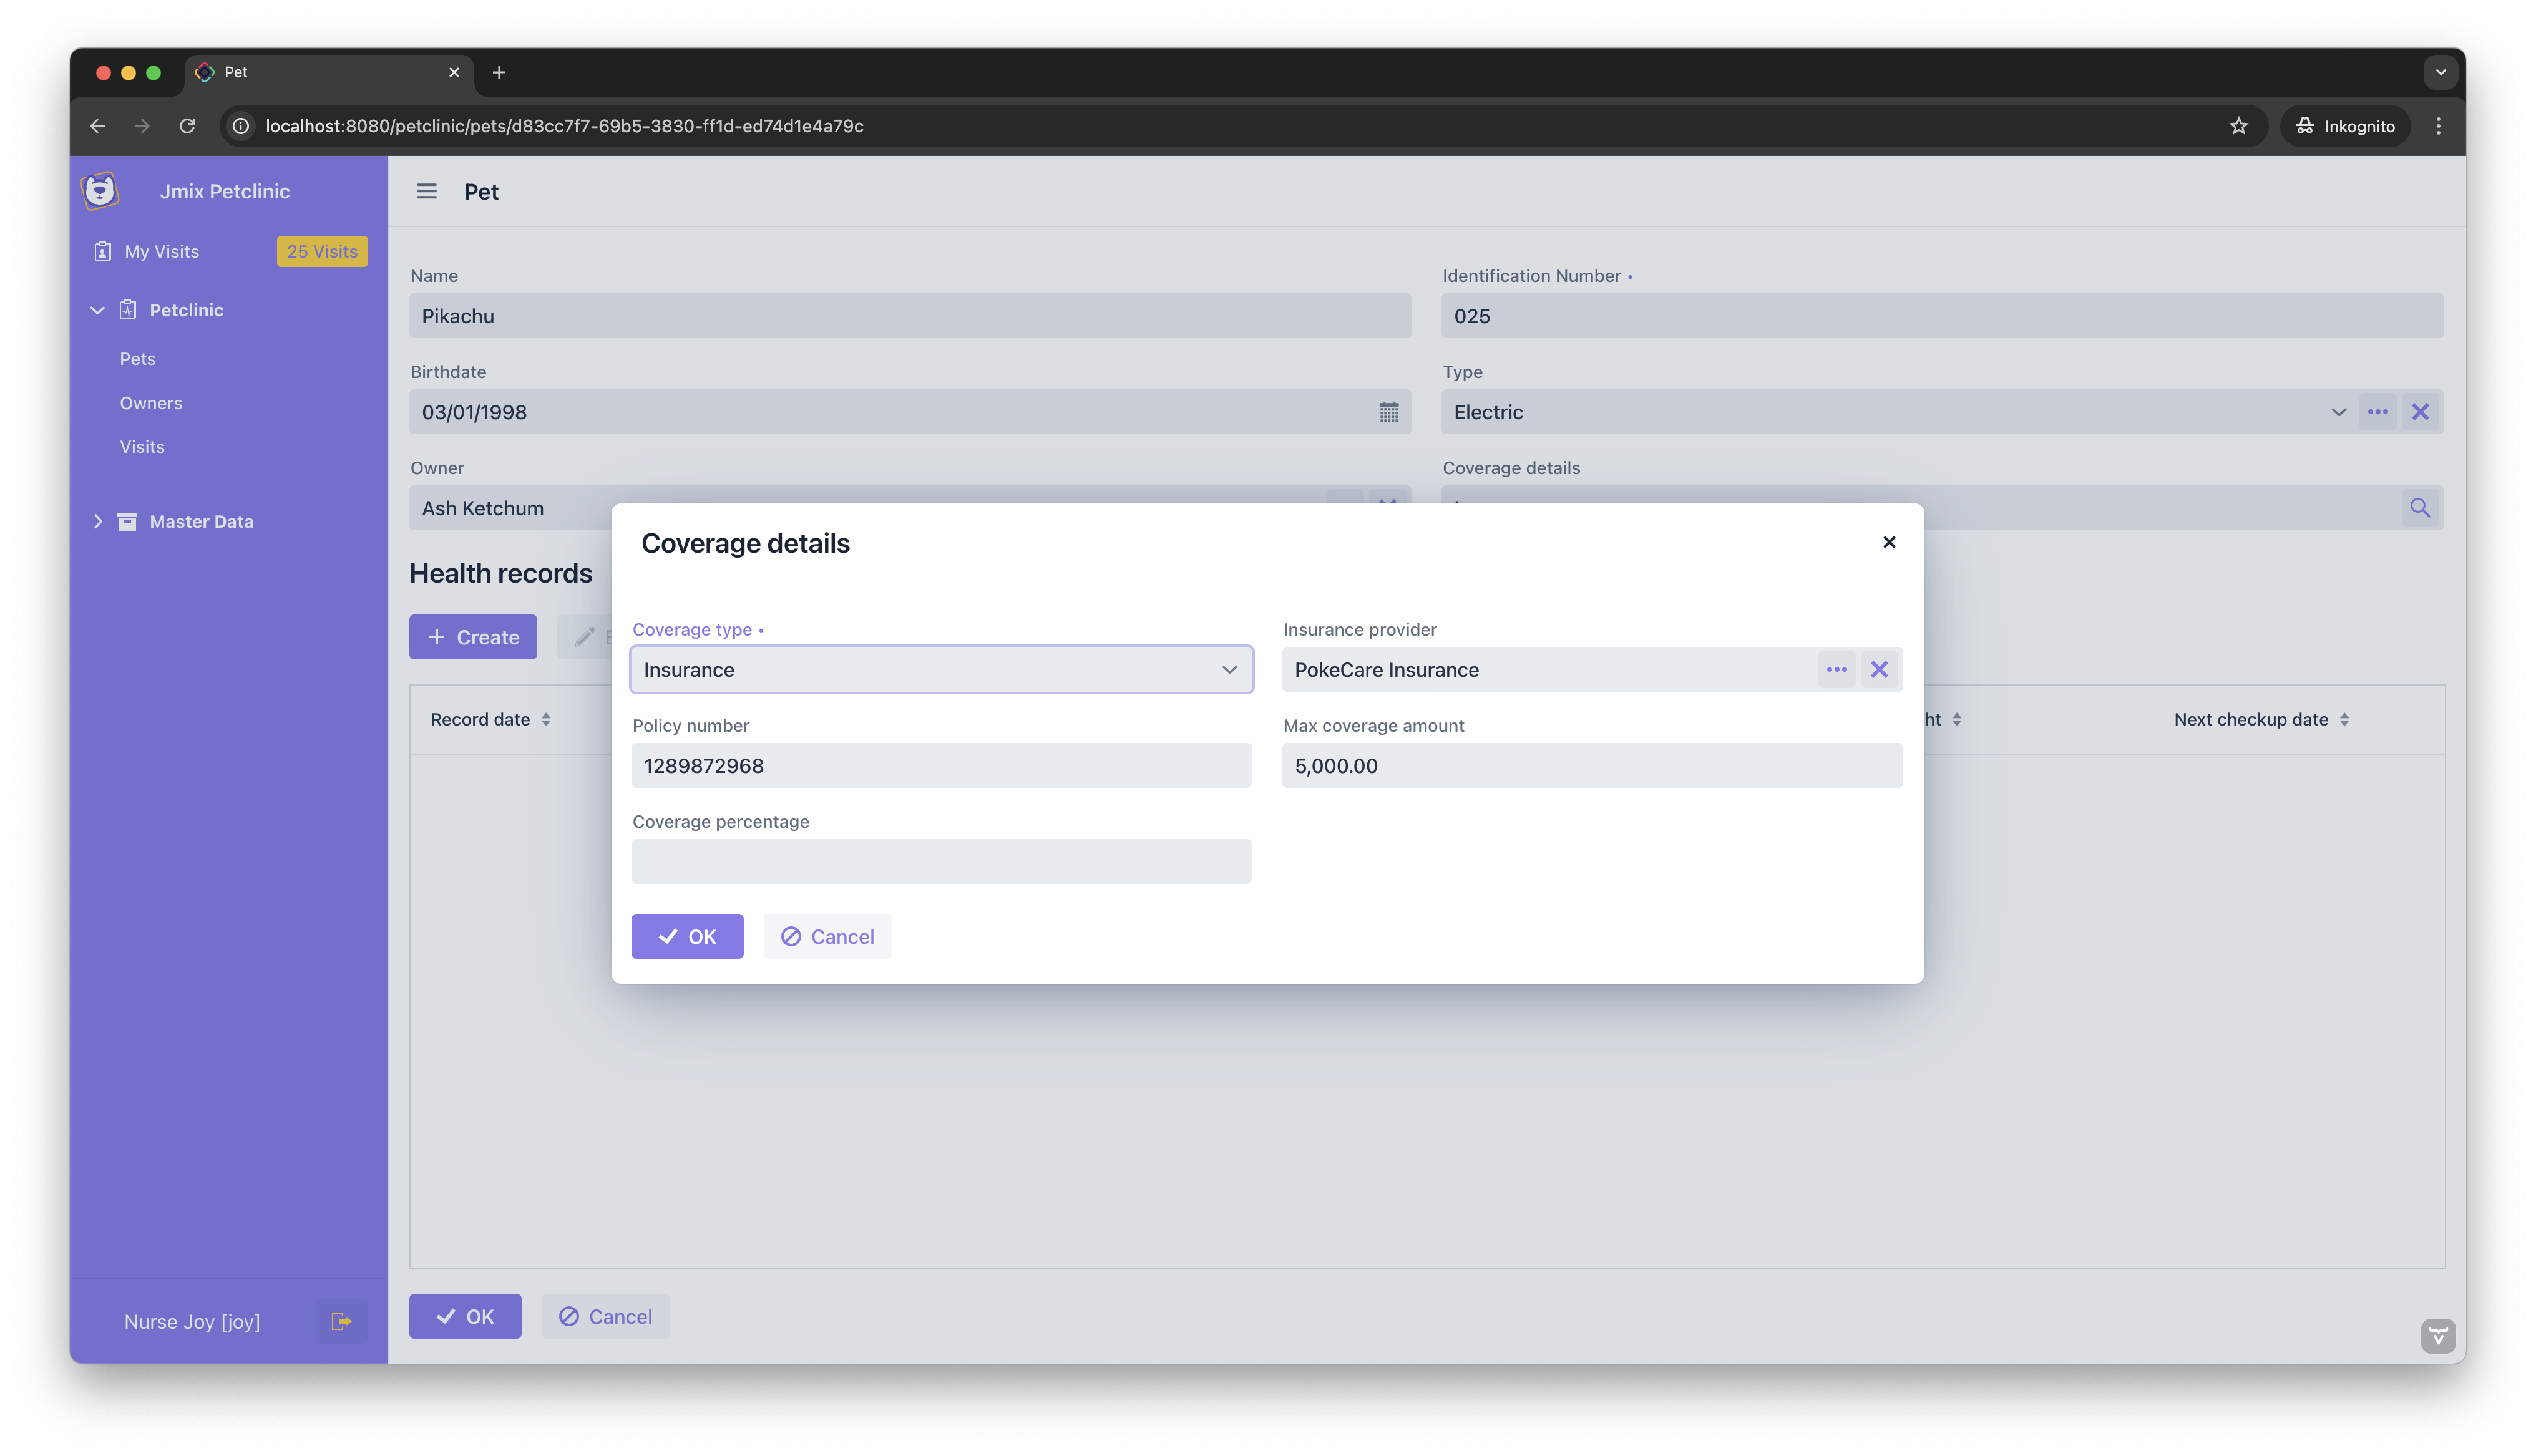Open ellipsis actions for Insurance provider
Image resolution: width=2536 pixels, height=1456 pixels.
1836,669
